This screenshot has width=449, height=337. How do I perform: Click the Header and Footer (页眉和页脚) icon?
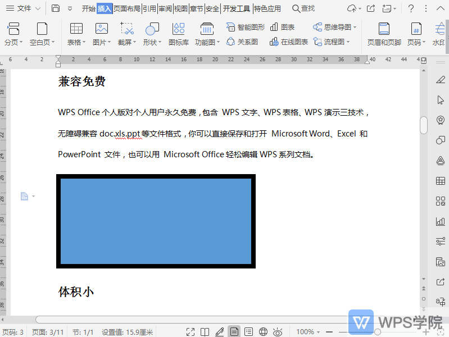click(x=384, y=29)
